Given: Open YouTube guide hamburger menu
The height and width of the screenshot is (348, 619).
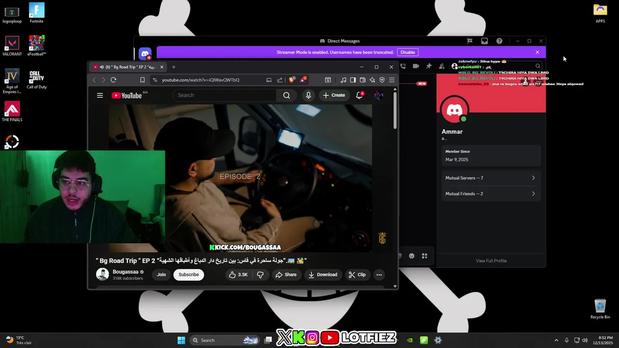Looking at the screenshot, I should pos(100,95).
